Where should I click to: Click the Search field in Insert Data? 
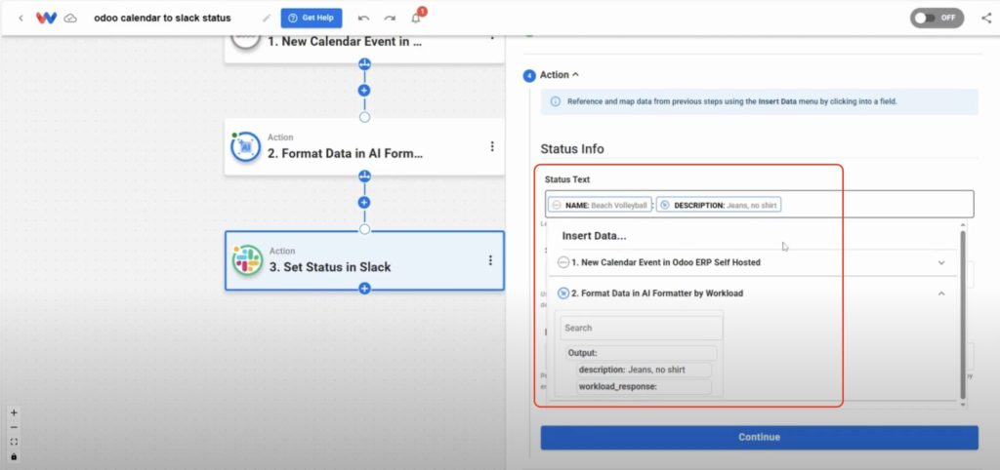click(642, 328)
